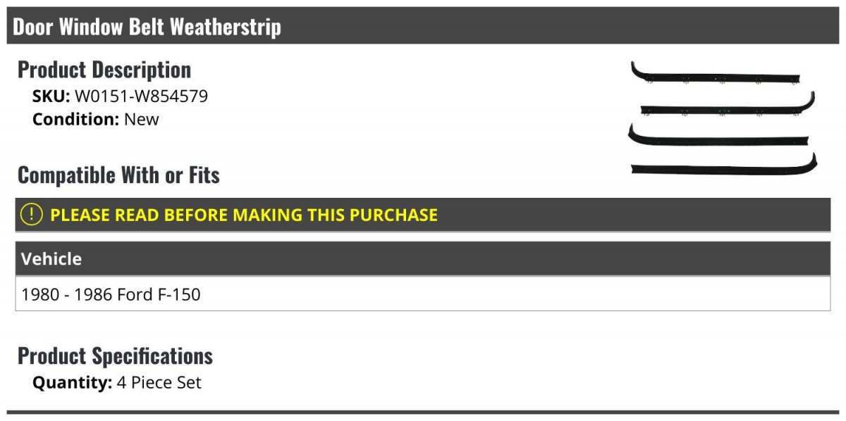Select the SKU number W0151-W854579

(x=141, y=96)
